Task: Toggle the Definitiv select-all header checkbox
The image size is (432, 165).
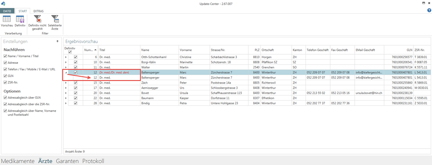Action: point(70,52)
